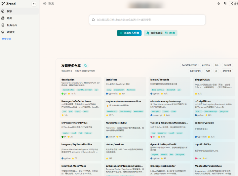This screenshot has height=176, width=238.
Task: Click the 私有仓库 icon in the sidebar
Action: coord(3,25)
